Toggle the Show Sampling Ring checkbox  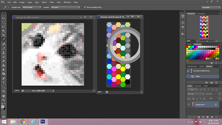click(85, 7)
